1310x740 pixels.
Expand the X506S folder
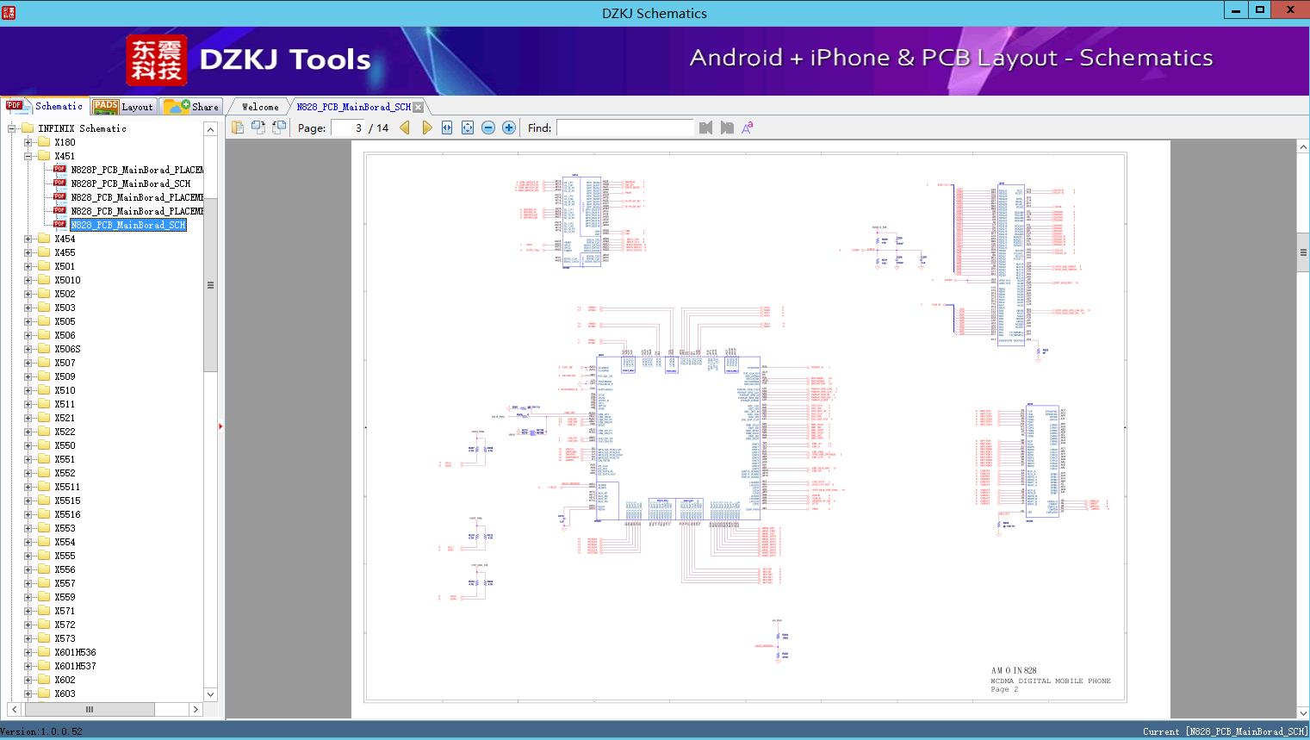[x=28, y=349]
